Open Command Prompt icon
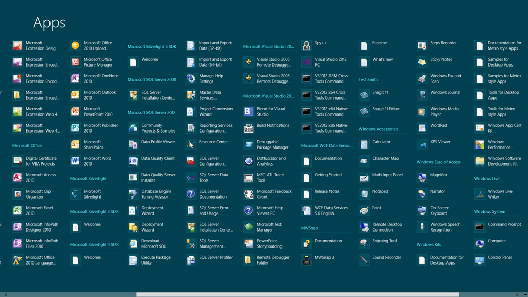The height and width of the screenshot is (297, 528). click(480, 227)
